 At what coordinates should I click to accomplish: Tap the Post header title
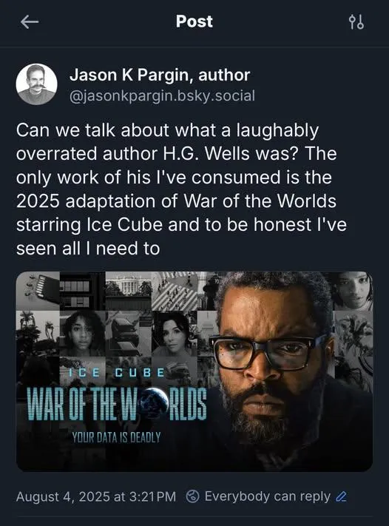pyautogui.click(x=194, y=21)
